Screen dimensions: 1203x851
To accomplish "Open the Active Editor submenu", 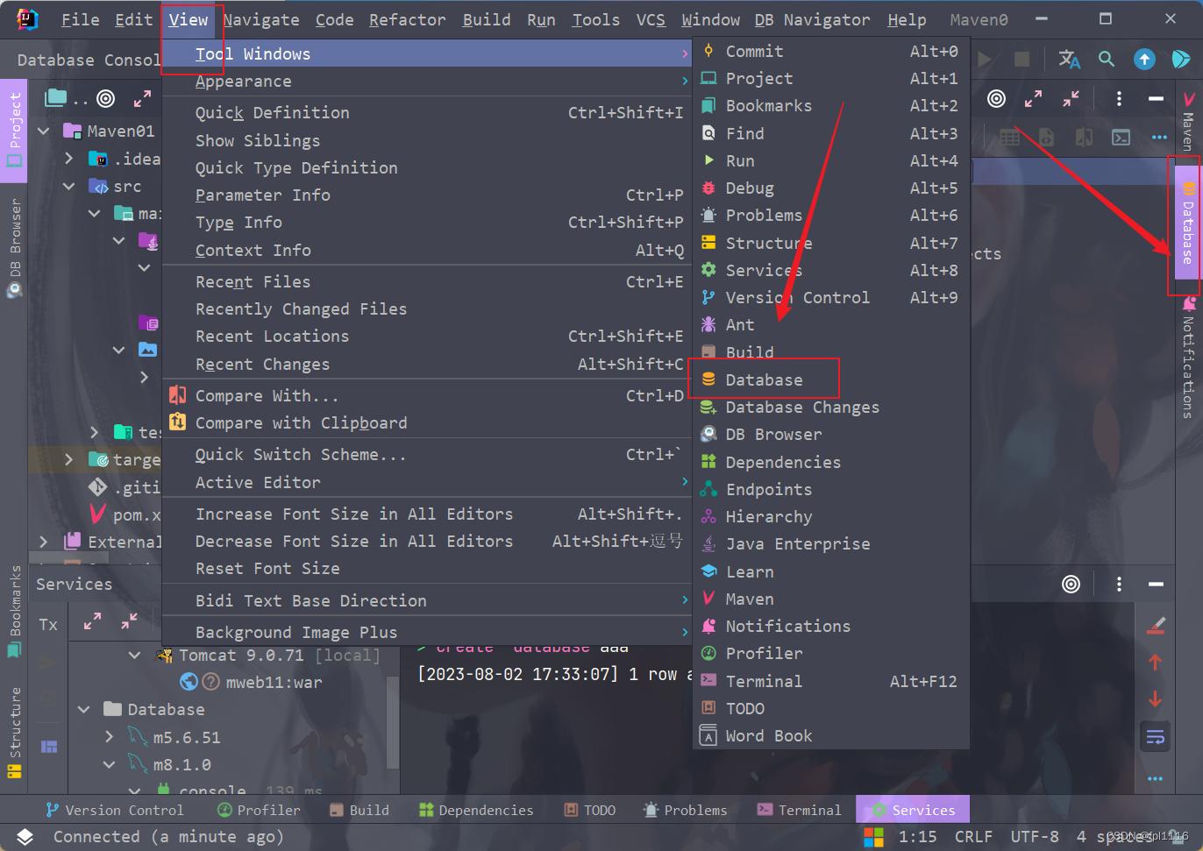I will click(x=427, y=482).
